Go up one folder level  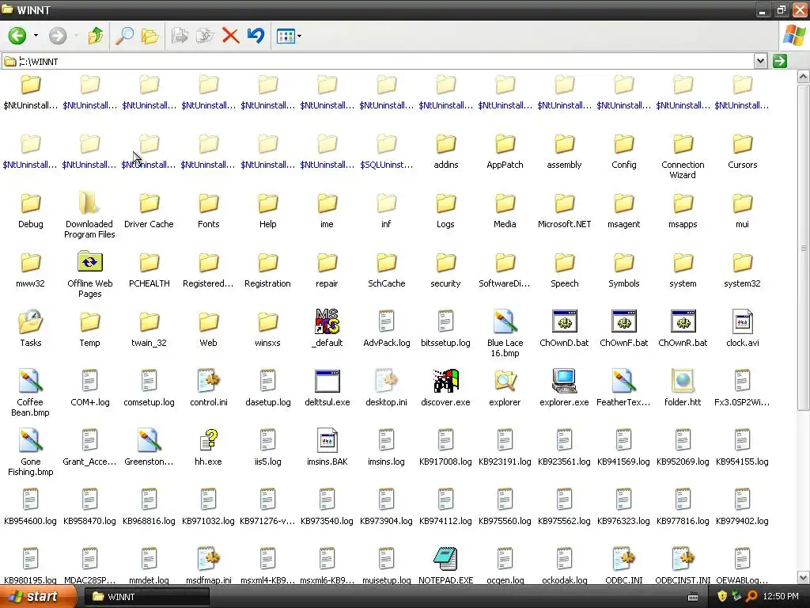coord(96,36)
